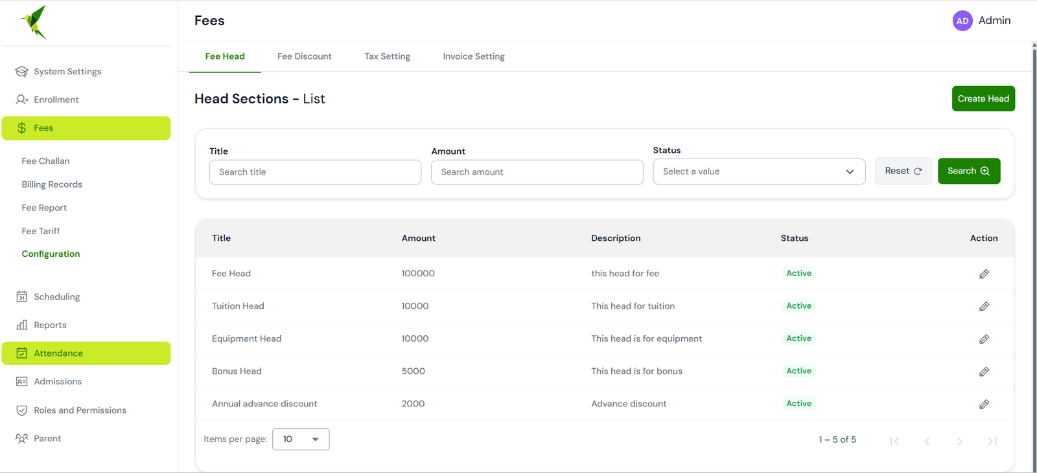Click the Create Head button

[x=983, y=98]
